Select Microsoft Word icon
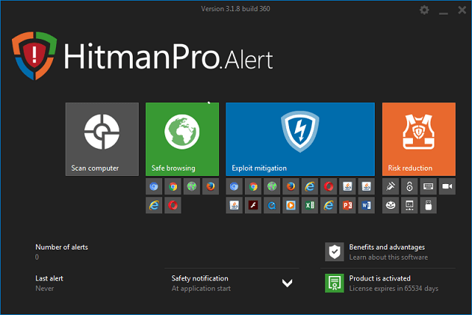The width and height of the screenshot is (472, 315). point(367,205)
